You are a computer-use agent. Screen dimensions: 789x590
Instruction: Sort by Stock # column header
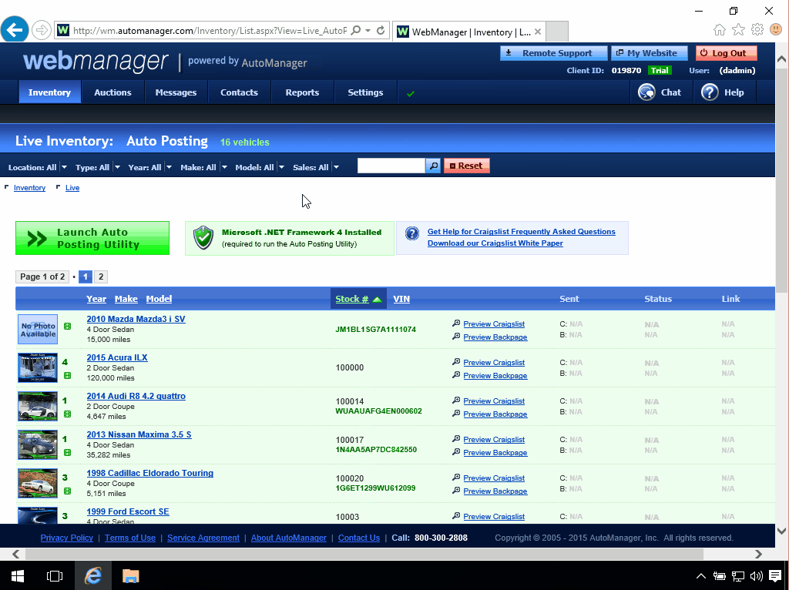[x=358, y=299]
